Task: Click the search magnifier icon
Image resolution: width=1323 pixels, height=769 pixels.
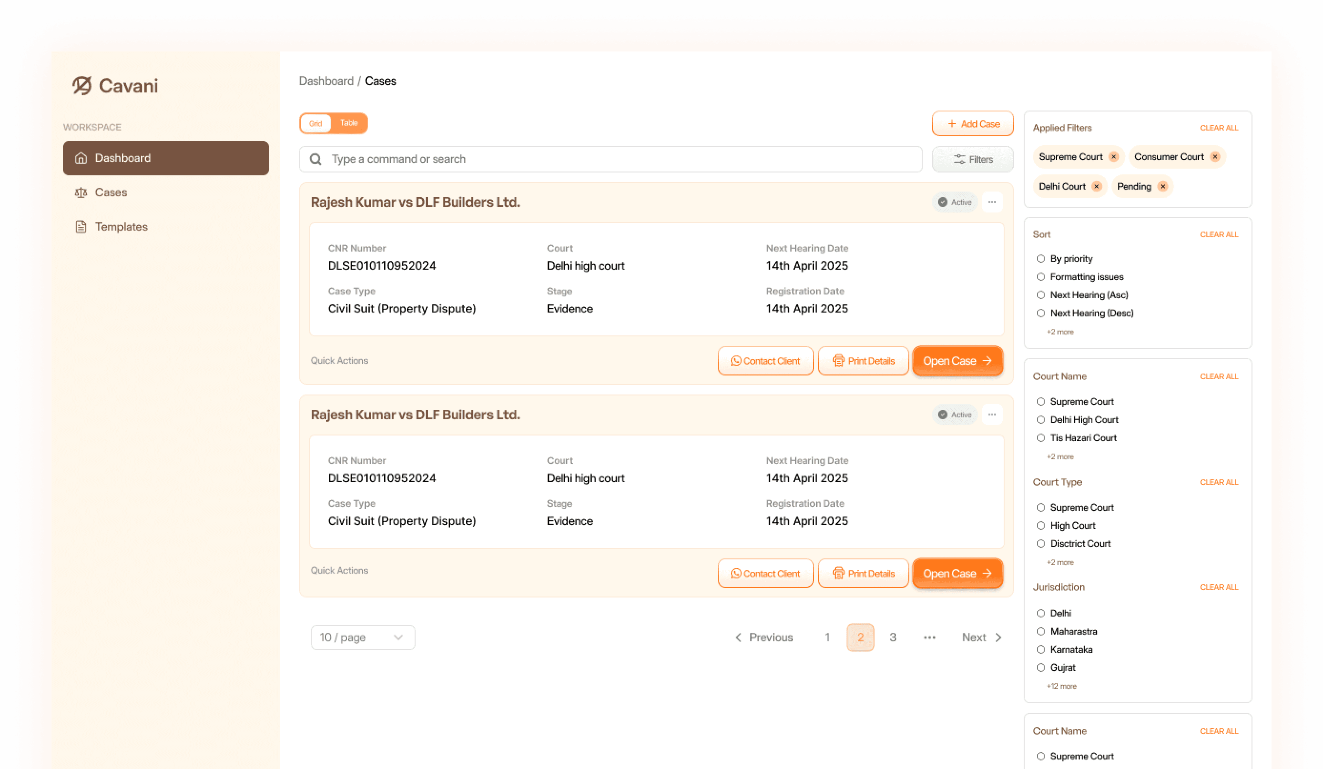Action: click(315, 159)
